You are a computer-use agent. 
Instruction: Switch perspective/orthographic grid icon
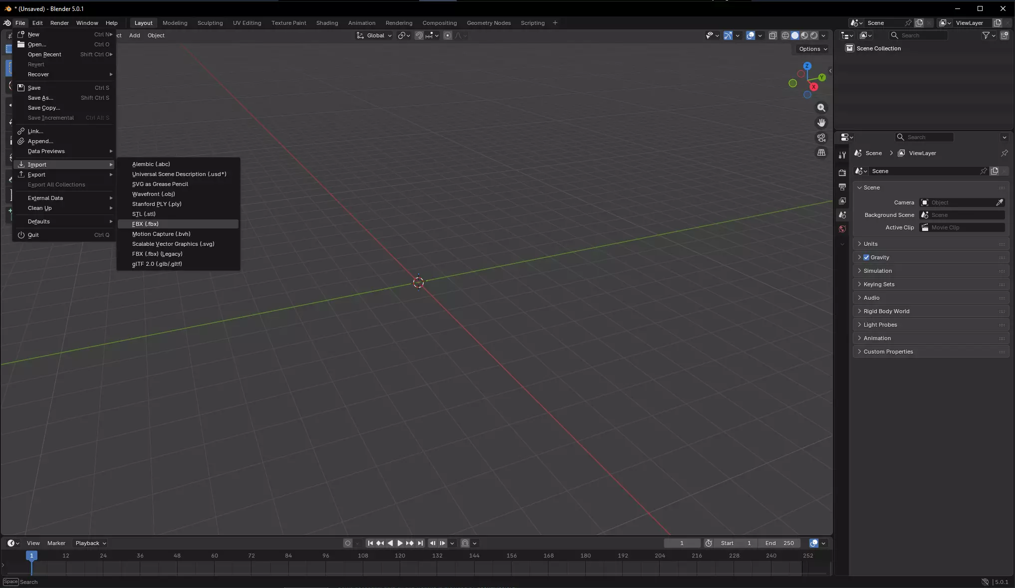(821, 153)
